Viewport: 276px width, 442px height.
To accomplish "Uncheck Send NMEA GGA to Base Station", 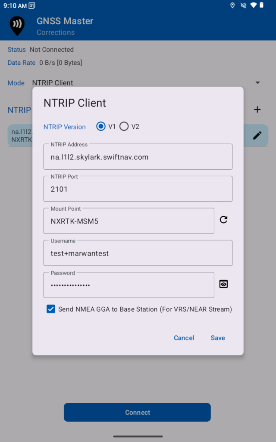I will 51,309.
